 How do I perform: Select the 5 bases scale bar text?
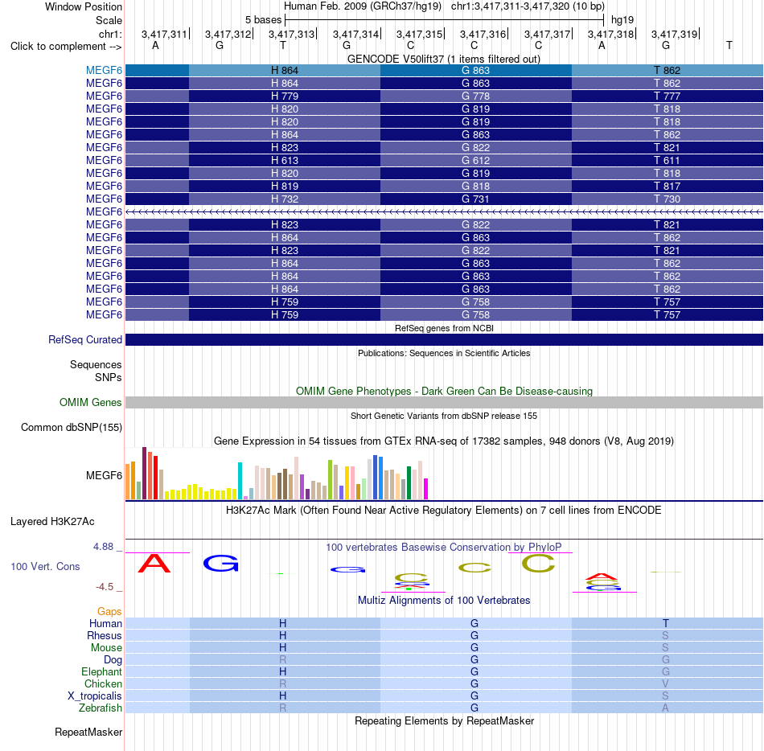(263, 20)
